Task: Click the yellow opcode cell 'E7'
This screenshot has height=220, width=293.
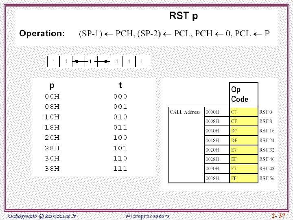Action: (x=244, y=150)
